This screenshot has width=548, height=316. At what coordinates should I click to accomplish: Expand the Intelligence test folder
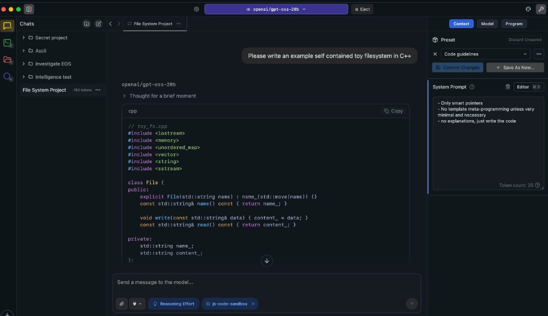coord(24,77)
